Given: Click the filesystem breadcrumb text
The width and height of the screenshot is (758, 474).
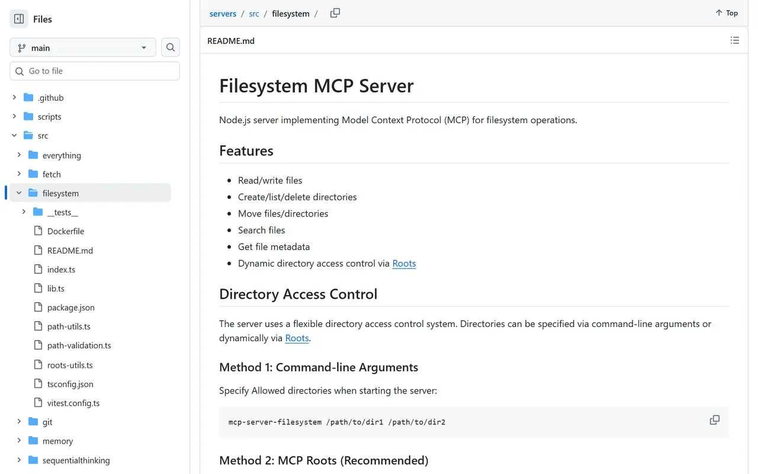Looking at the screenshot, I should pyautogui.click(x=291, y=14).
